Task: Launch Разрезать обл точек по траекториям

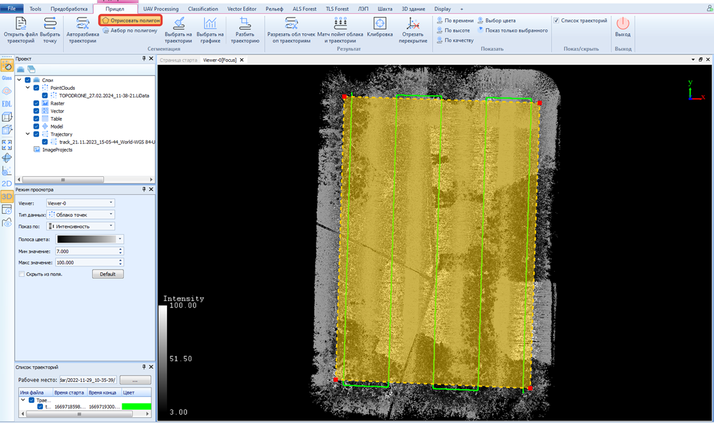Action: click(291, 30)
